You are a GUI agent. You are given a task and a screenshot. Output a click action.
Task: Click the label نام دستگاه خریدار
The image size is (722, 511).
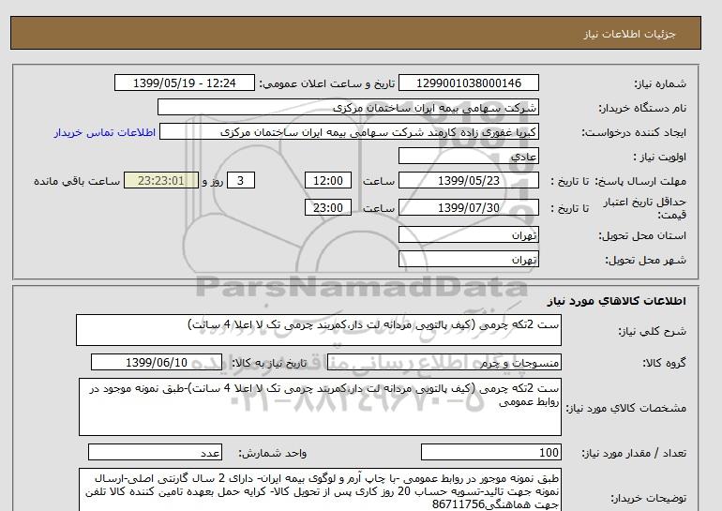coord(642,108)
